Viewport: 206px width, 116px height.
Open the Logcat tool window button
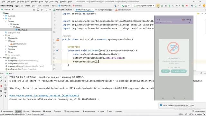(101, 111)
